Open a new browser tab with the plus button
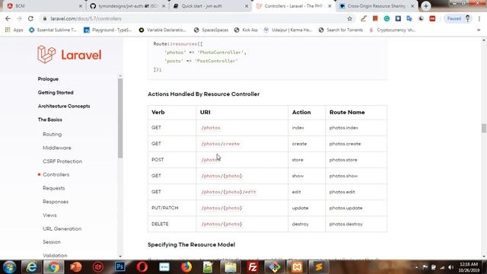 (426, 6)
